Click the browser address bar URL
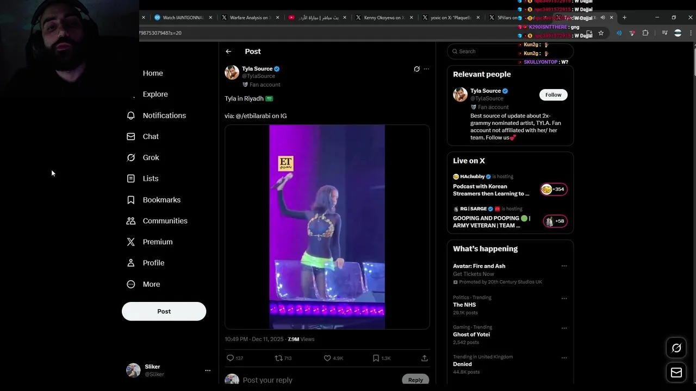The width and height of the screenshot is (696, 391). tap(160, 33)
